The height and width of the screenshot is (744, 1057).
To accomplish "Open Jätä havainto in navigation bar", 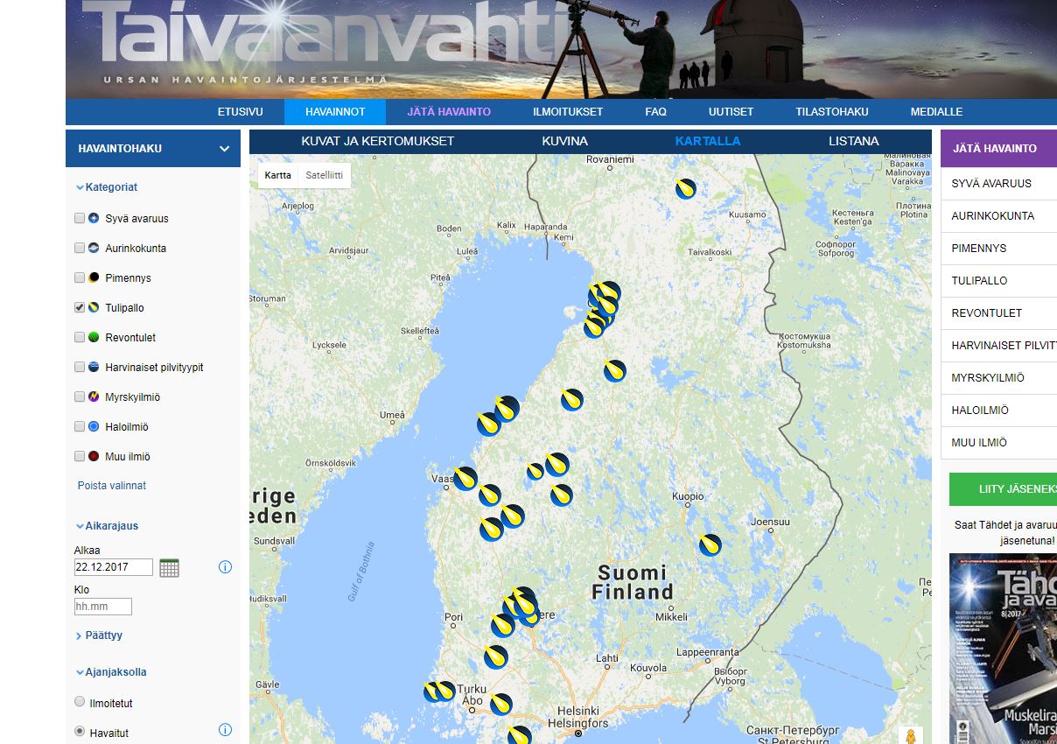I will pyautogui.click(x=449, y=112).
